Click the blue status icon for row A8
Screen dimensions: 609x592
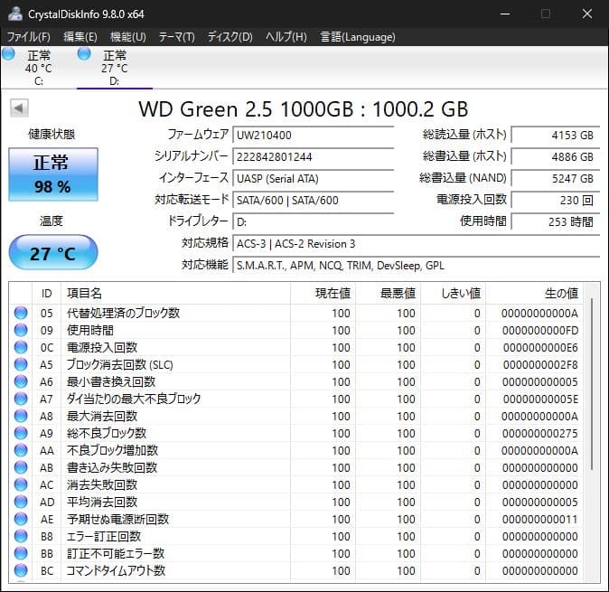[x=21, y=416]
